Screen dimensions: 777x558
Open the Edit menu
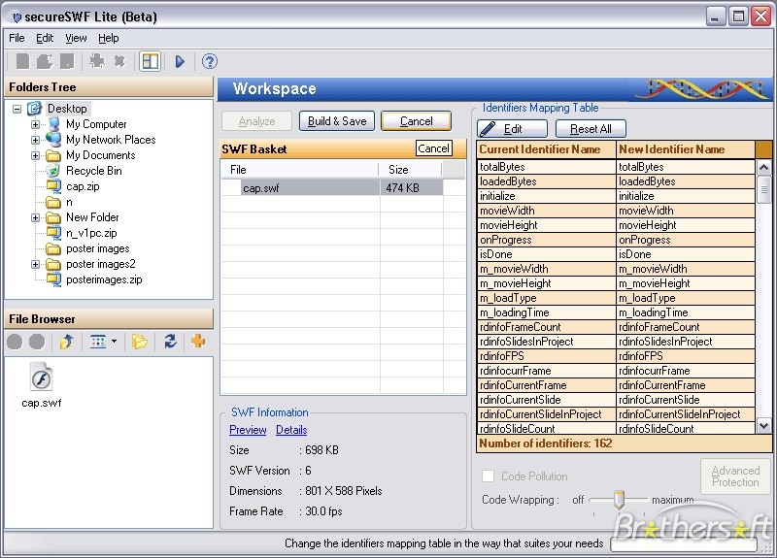pyautogui.click(x=45, y=38)
